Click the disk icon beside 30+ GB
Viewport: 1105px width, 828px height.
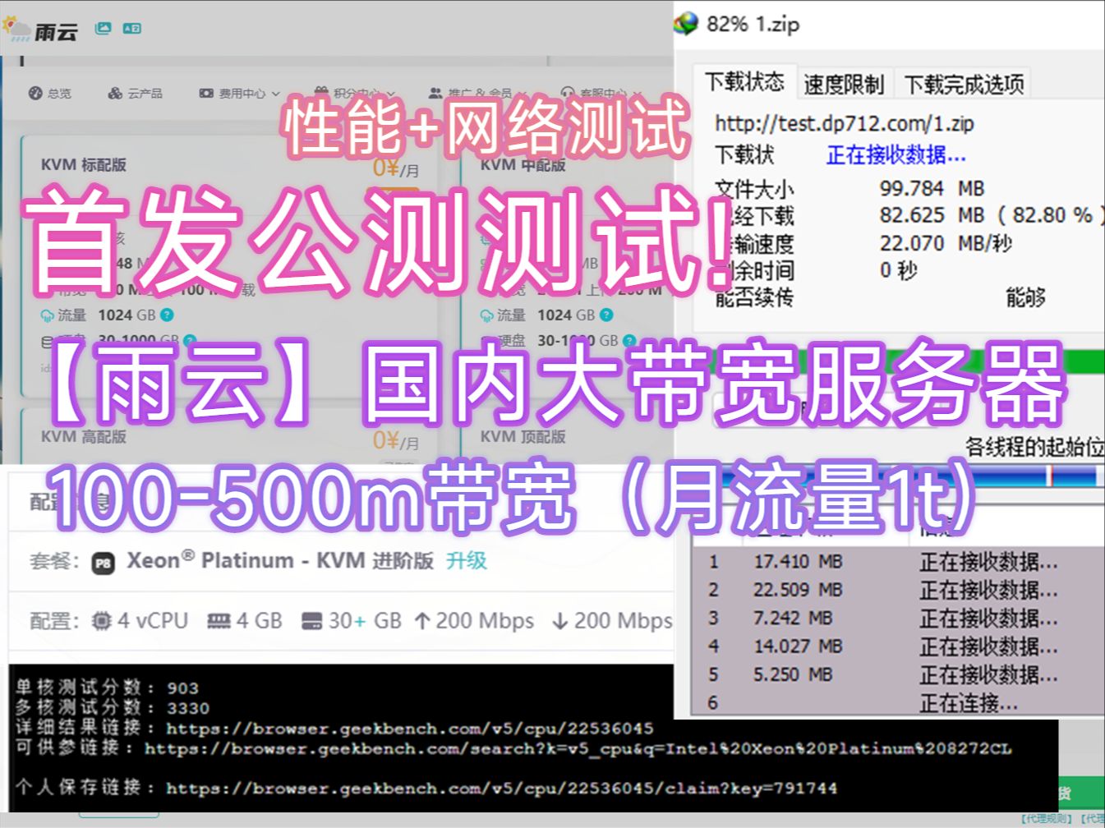(311, 621)
